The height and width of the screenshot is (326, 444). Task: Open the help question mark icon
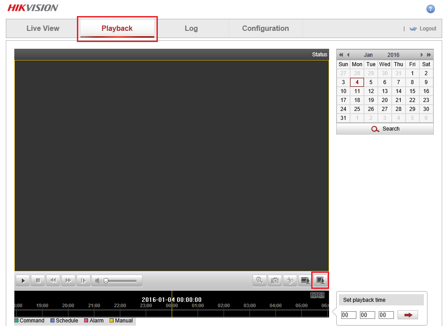(431, 9)
